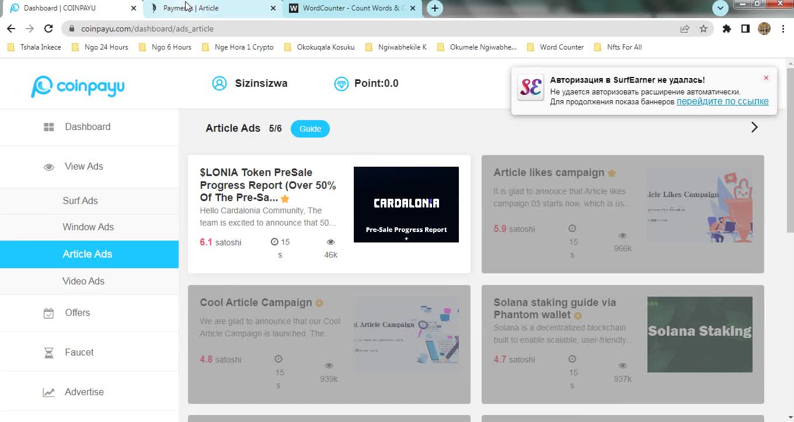The height and width of the screenshot is (422, 794).
Task: Open Window Ads in sidebar
Action: point(88,227)
